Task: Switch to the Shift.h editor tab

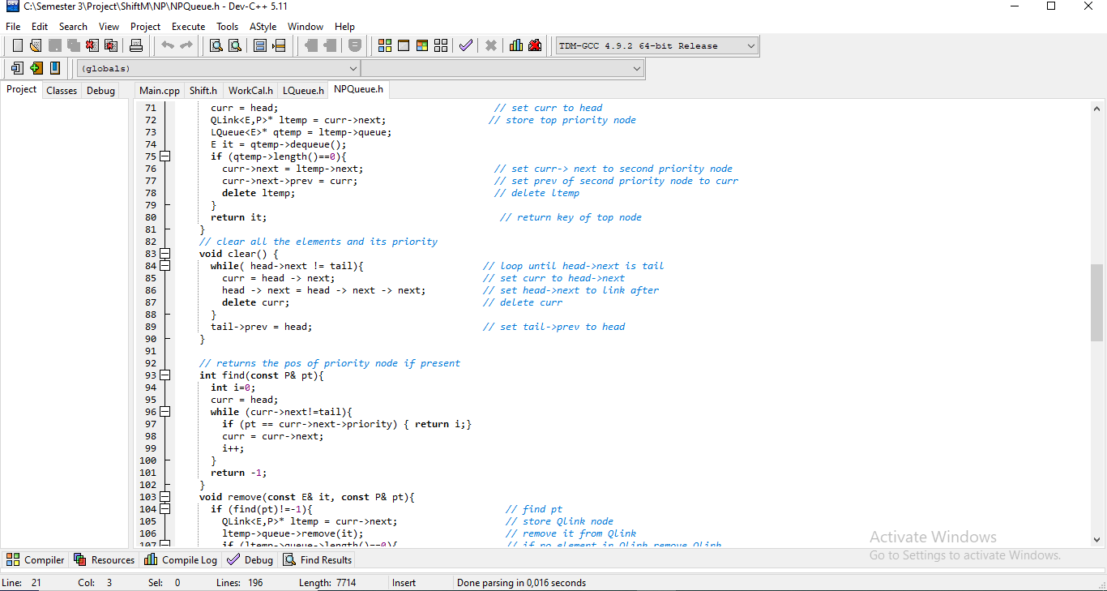Action: pos(203,91)
